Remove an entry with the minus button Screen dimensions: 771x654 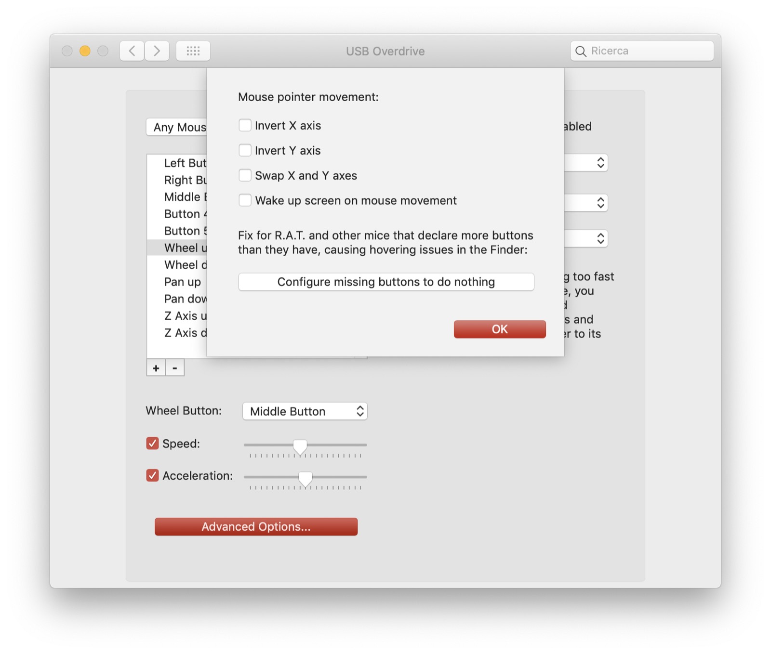point(175,368)
